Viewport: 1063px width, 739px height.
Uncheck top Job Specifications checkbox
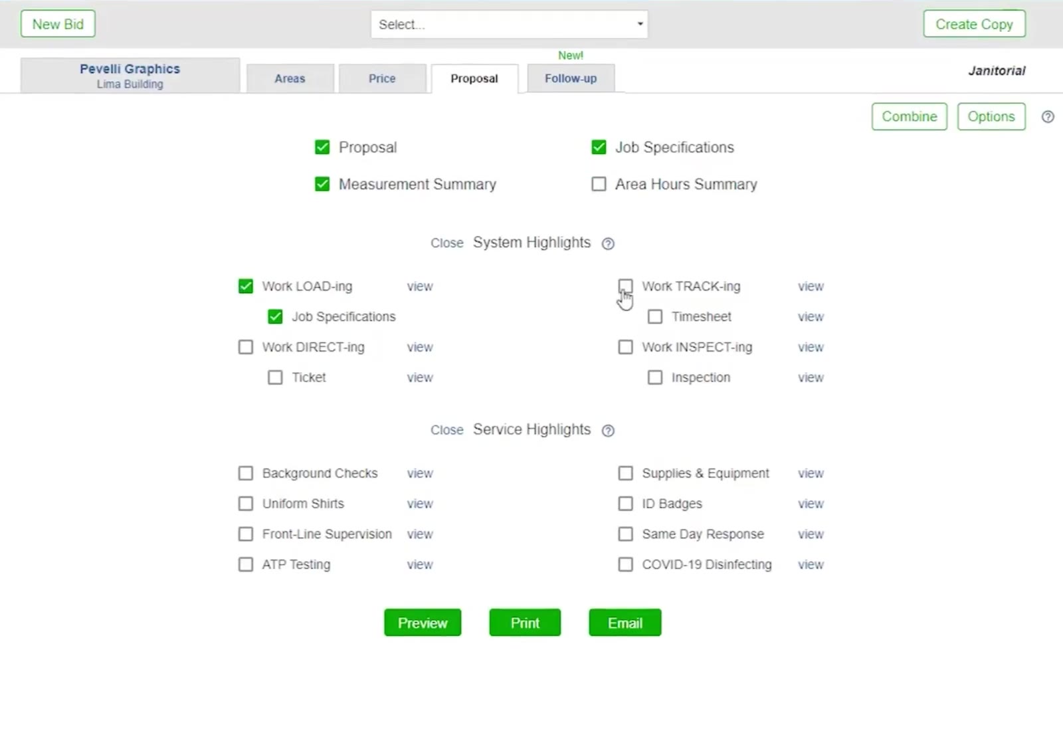[x=599, y=147]
